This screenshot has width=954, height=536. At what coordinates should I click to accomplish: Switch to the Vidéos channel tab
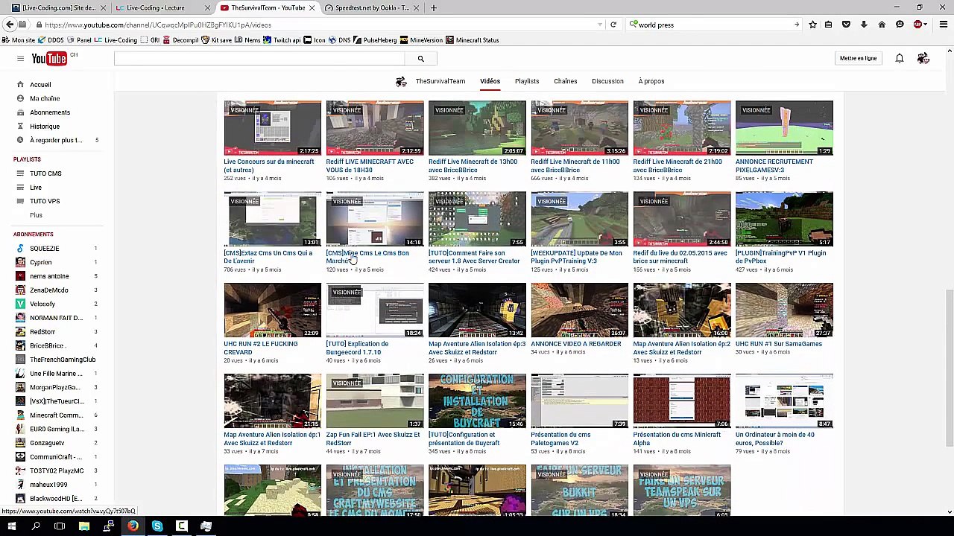coord(490,81)
